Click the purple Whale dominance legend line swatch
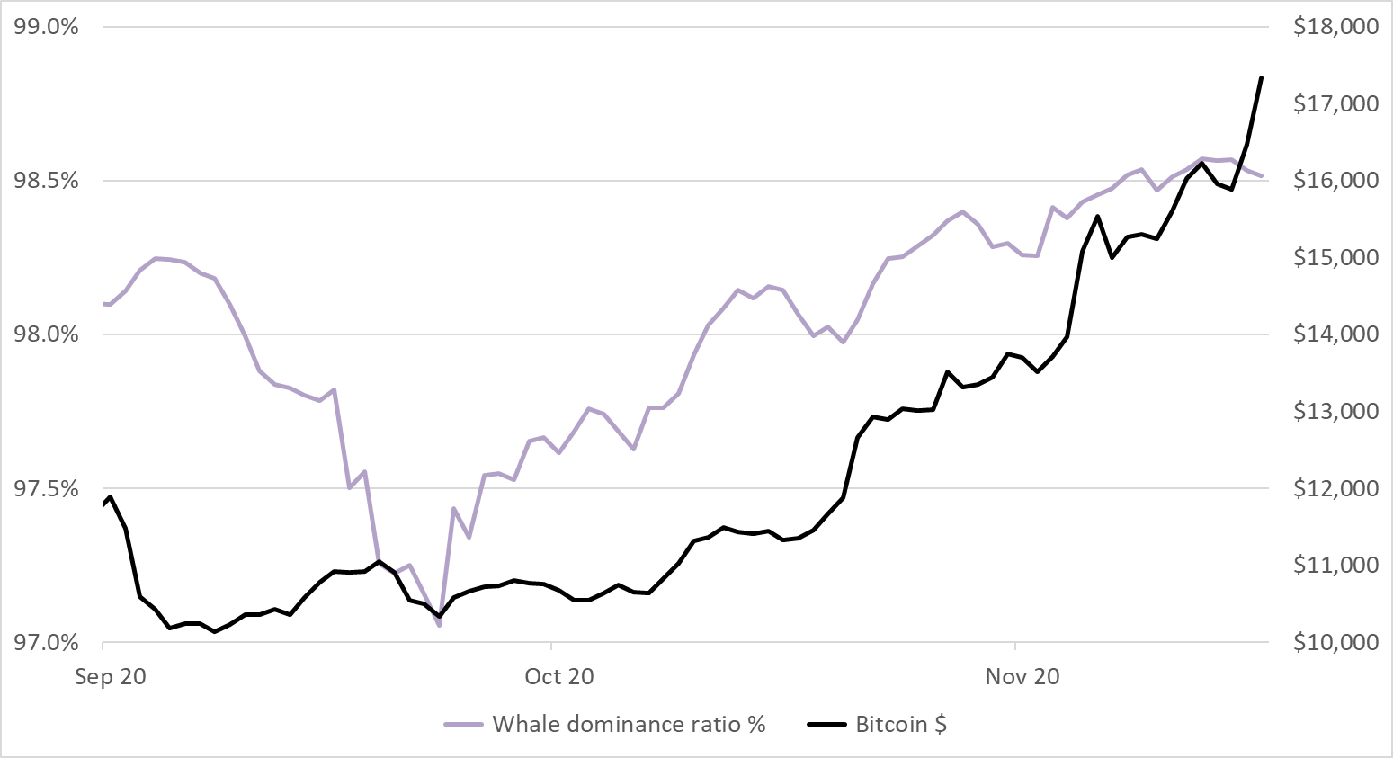The height and width of the screenshot is (758, 1393). [x=464, y=725]
